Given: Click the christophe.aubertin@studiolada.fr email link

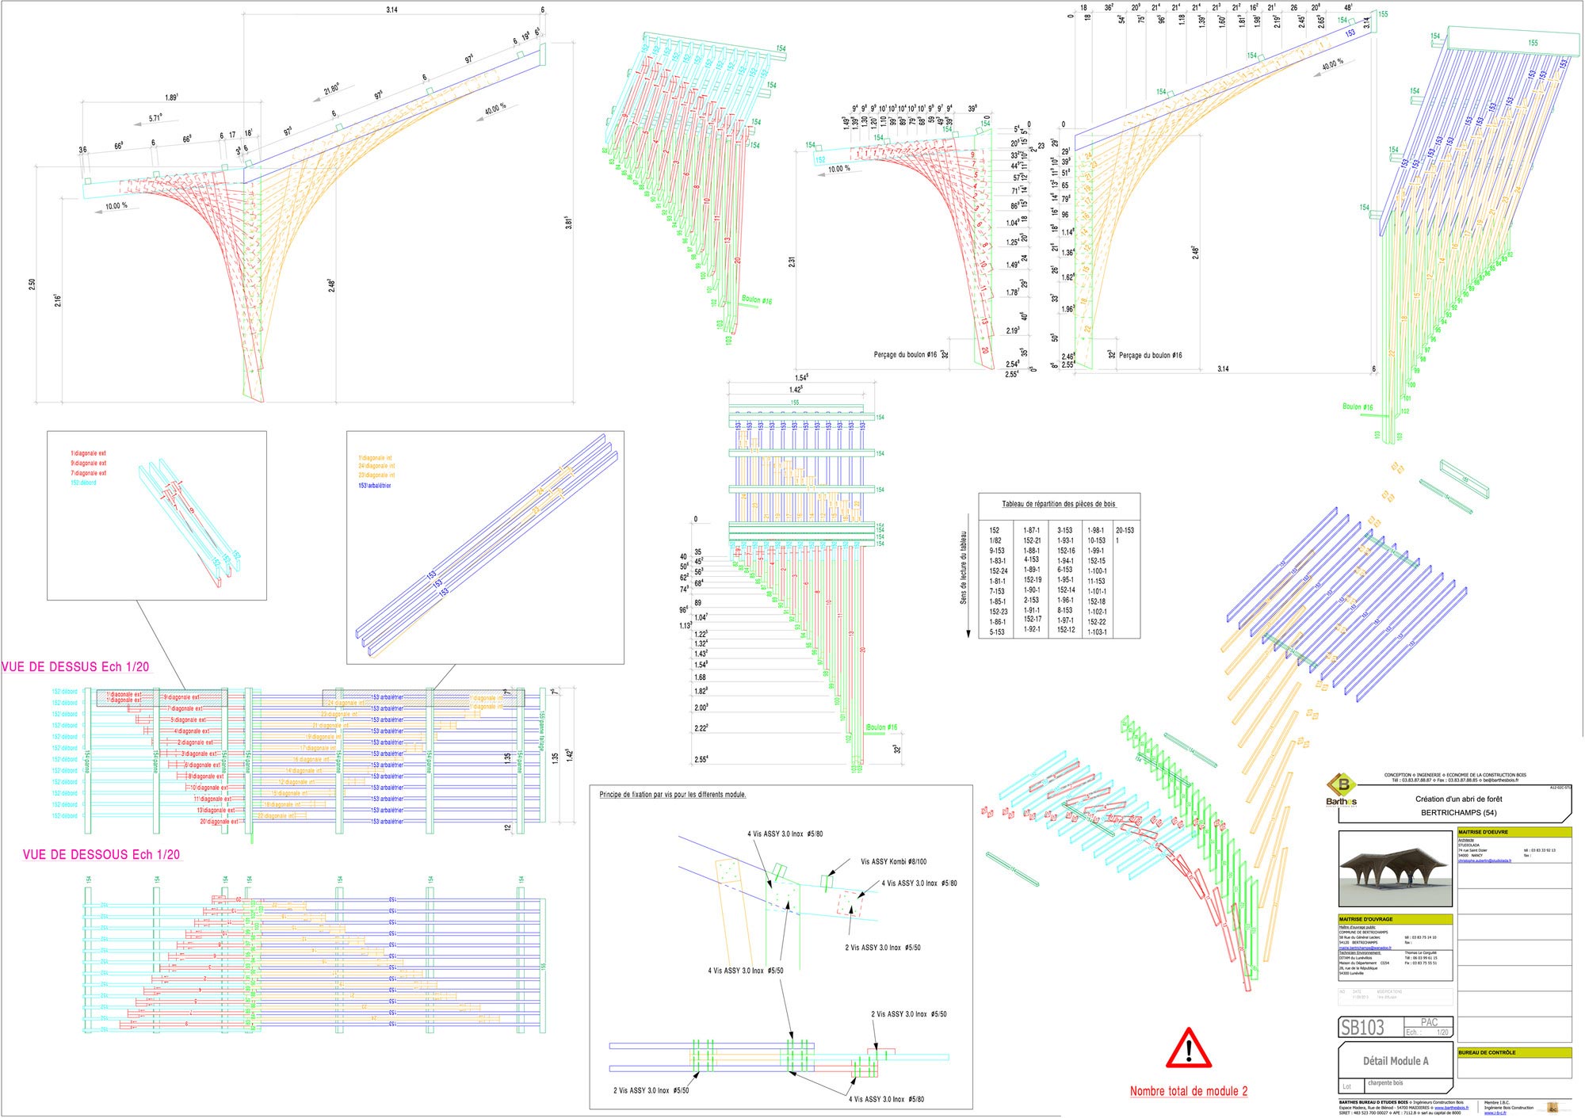Looking at the screenshot, I should pos(1484,860).
